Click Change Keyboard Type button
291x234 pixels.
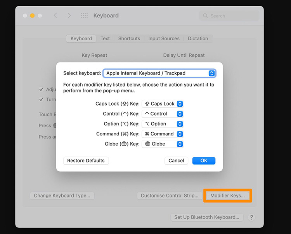62,196
